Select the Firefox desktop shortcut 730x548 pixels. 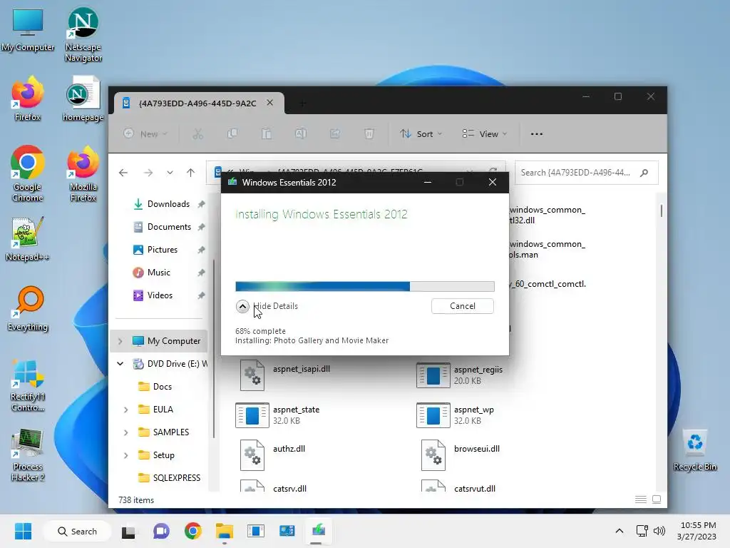click(28, 99)
